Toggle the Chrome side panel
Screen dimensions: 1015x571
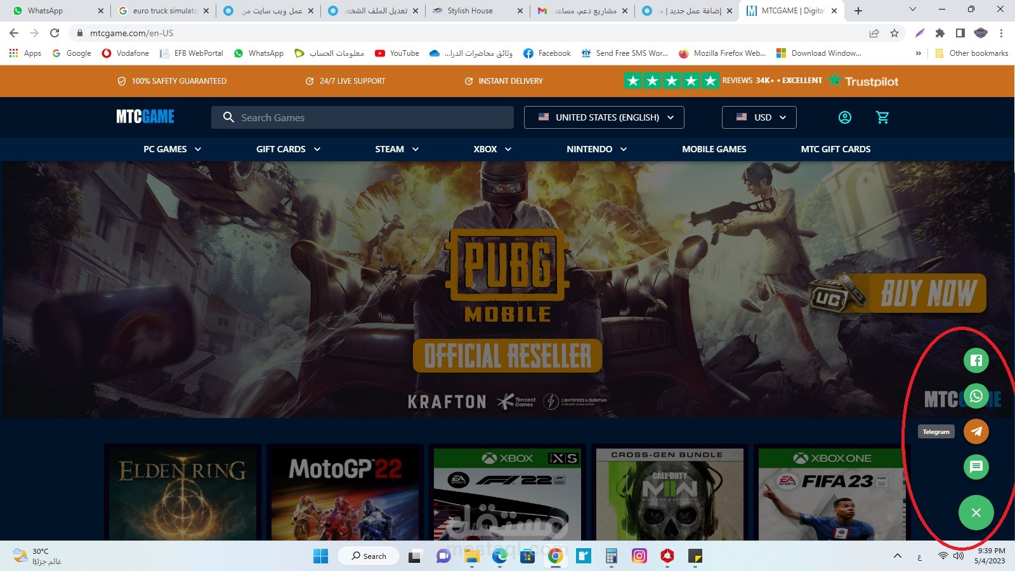click(960, 33)
